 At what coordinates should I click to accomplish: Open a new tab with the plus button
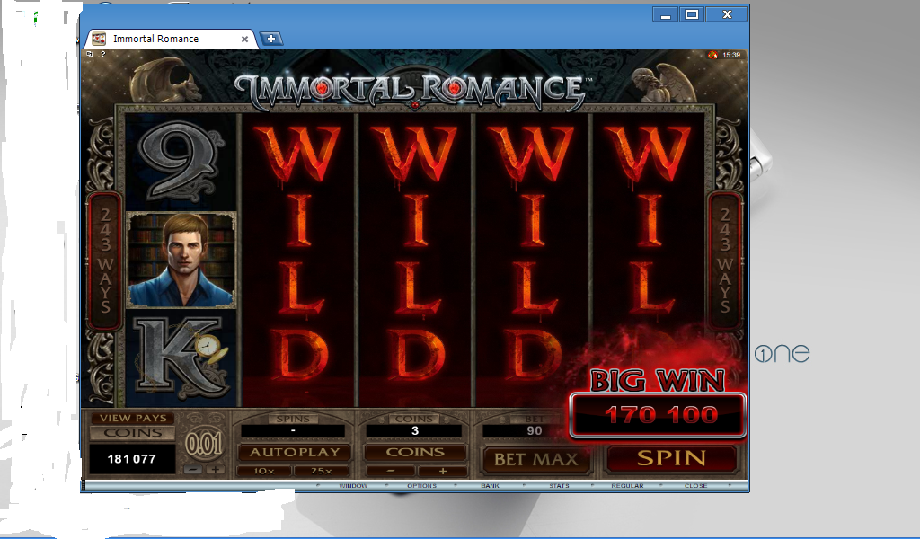tap(270, 39)
